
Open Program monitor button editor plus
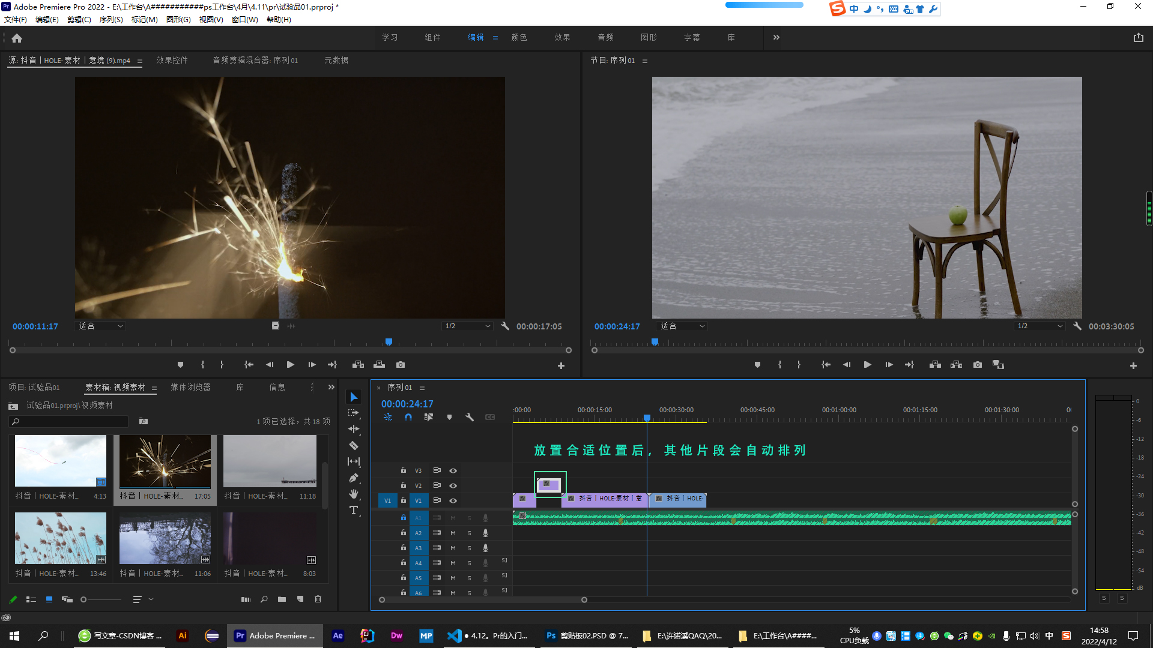tap(1133, 365)
